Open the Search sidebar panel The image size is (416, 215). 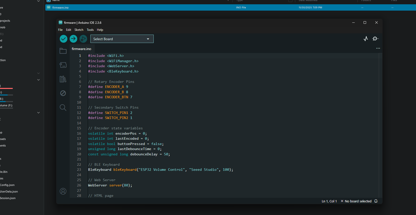pos(63,108)
